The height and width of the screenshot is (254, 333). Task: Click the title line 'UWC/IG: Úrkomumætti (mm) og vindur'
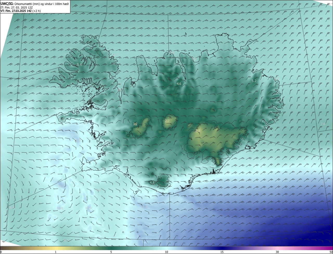click(35, 4)
